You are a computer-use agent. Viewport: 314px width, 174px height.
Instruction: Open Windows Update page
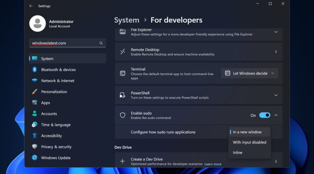(x=68, y=158)
